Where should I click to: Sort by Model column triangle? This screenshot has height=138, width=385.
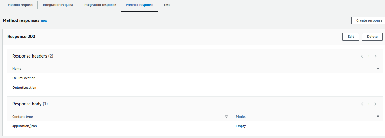click(x=378, y=117)
